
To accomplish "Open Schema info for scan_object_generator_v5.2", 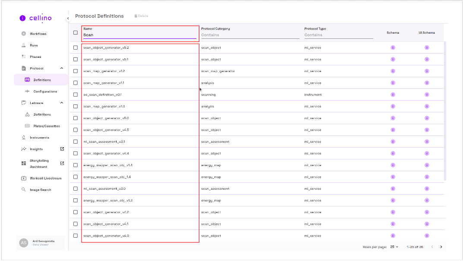I will 393,47.
